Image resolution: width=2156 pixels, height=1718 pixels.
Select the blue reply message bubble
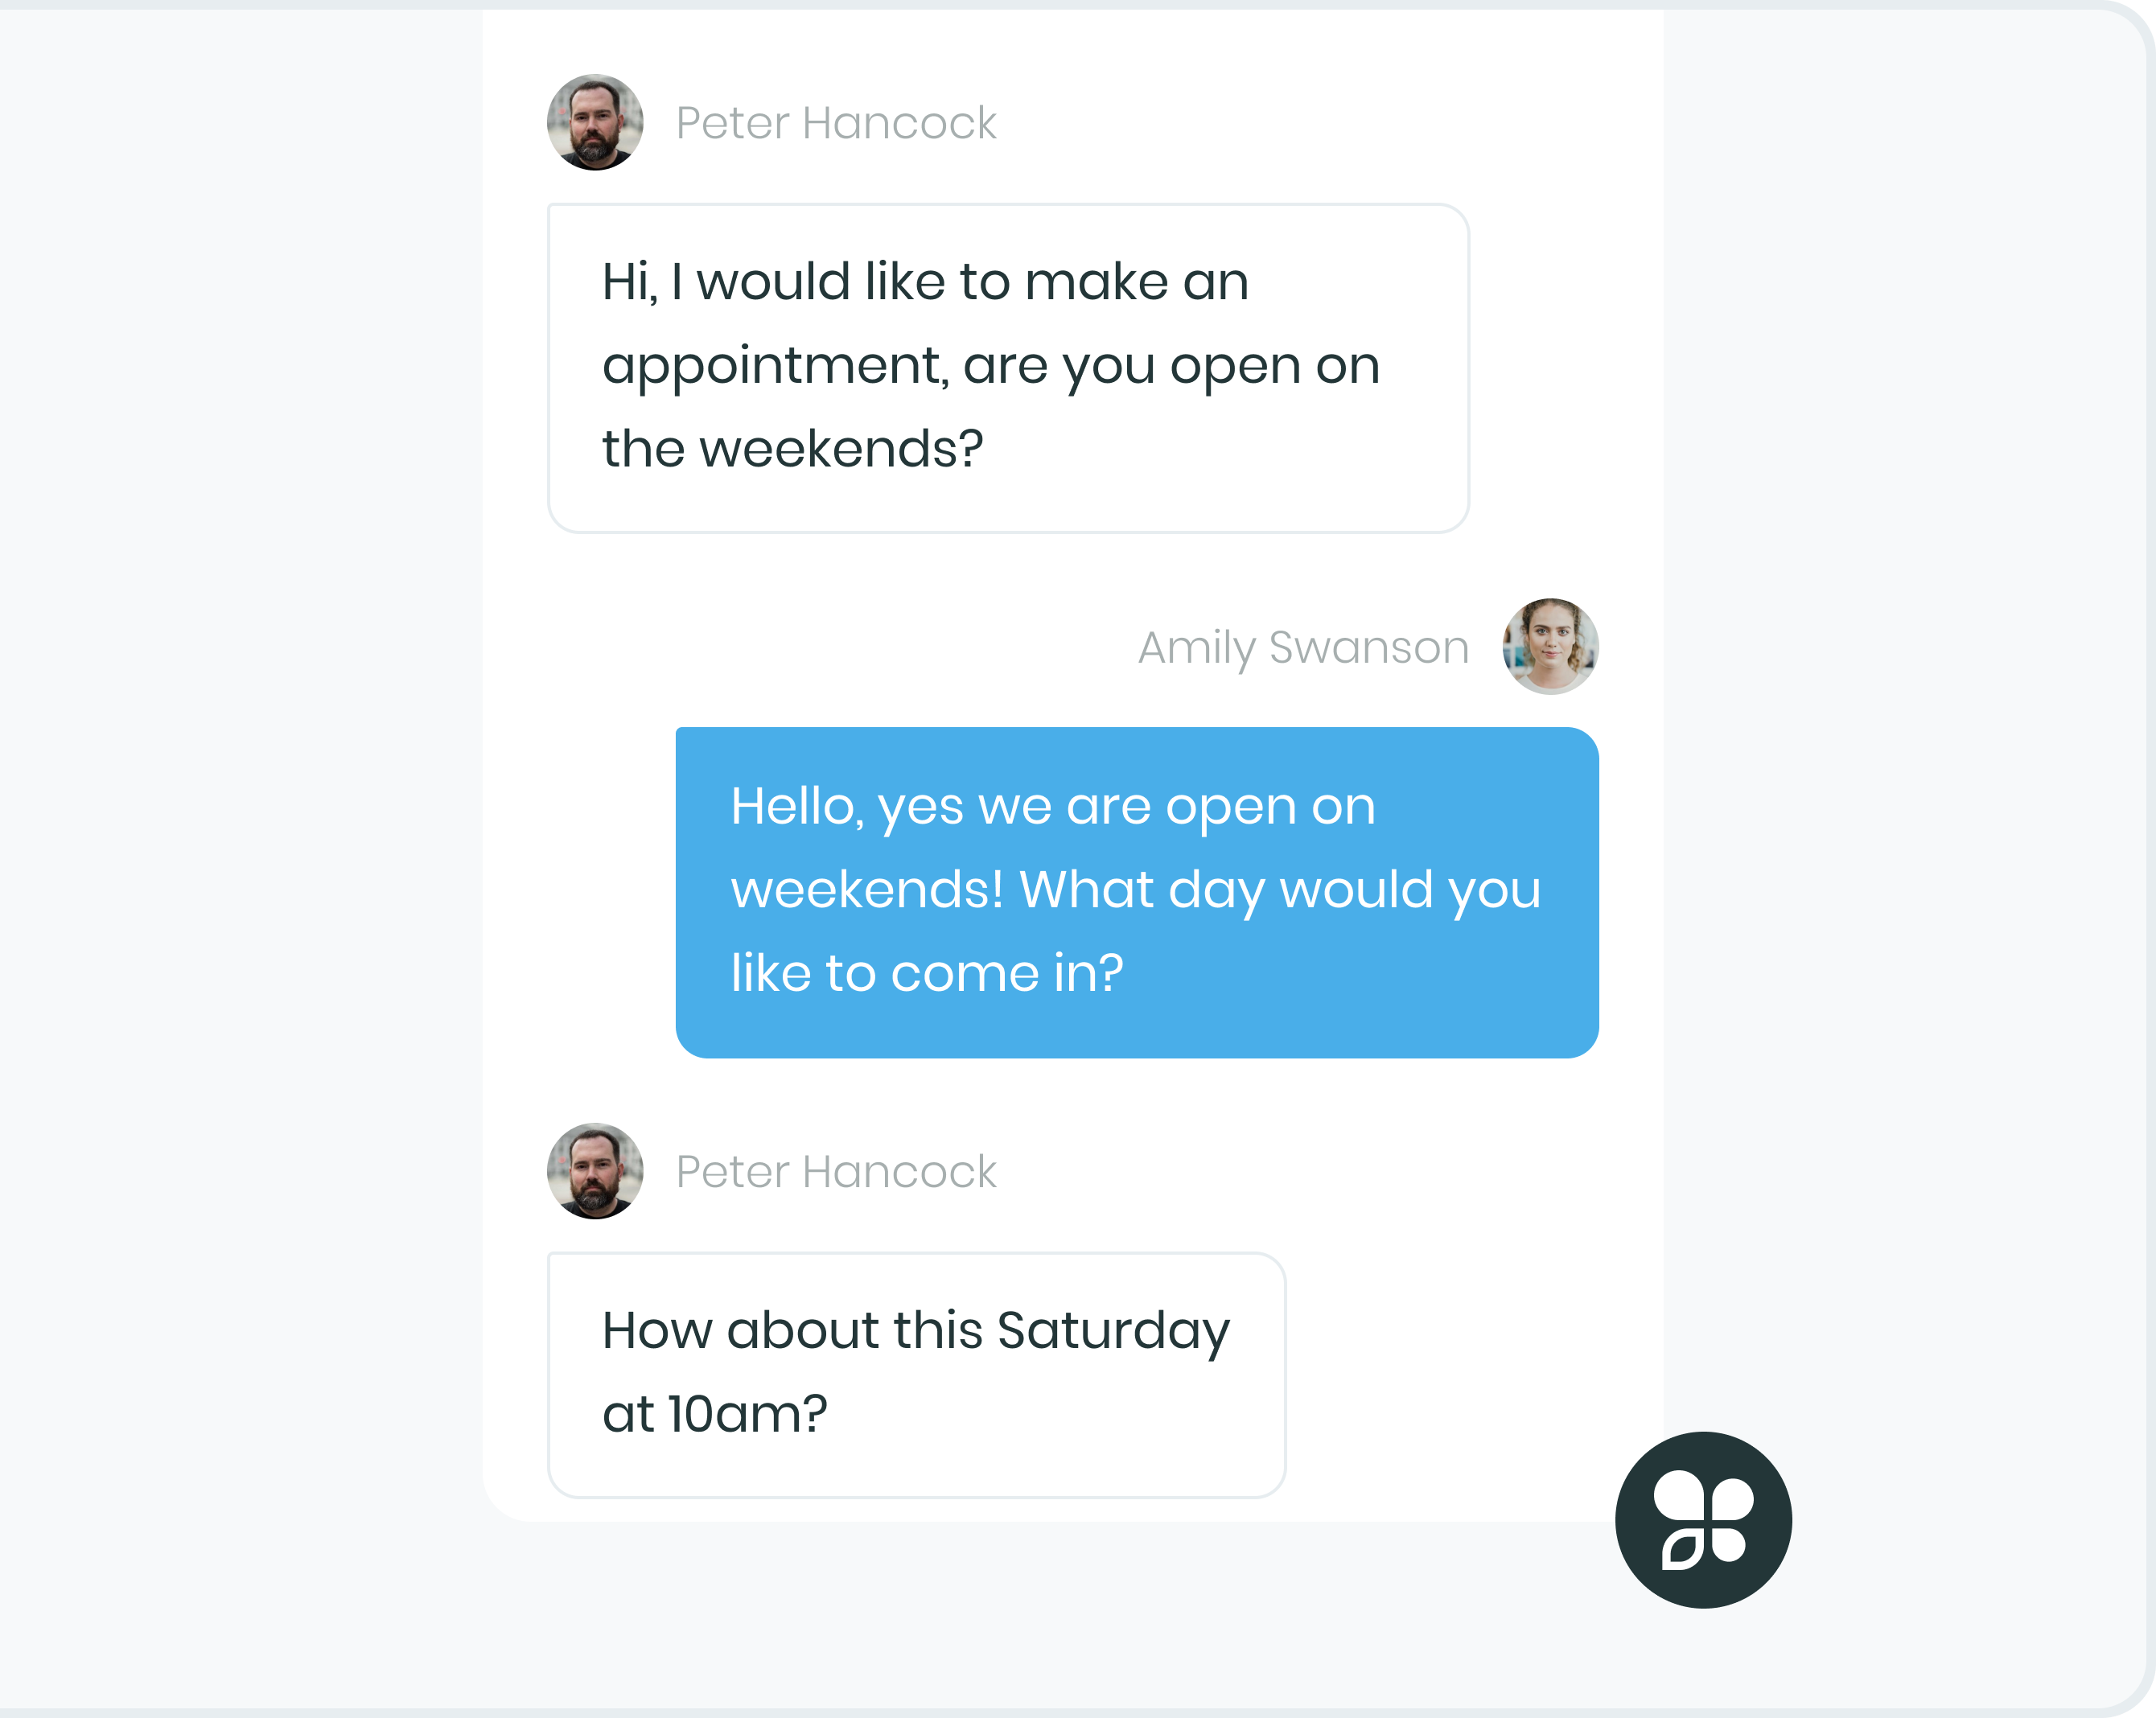tap(1137, 892)
